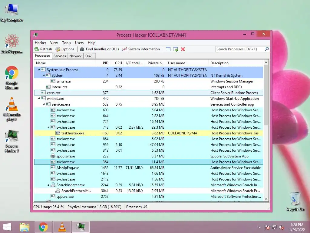
Task: Sort by I/O total column header
Action: point(135,63)
